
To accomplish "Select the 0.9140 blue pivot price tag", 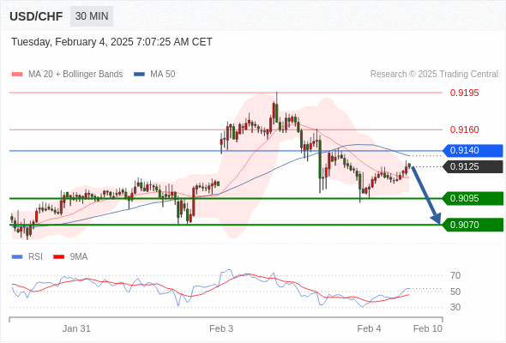I will click(x=473, y=151).
